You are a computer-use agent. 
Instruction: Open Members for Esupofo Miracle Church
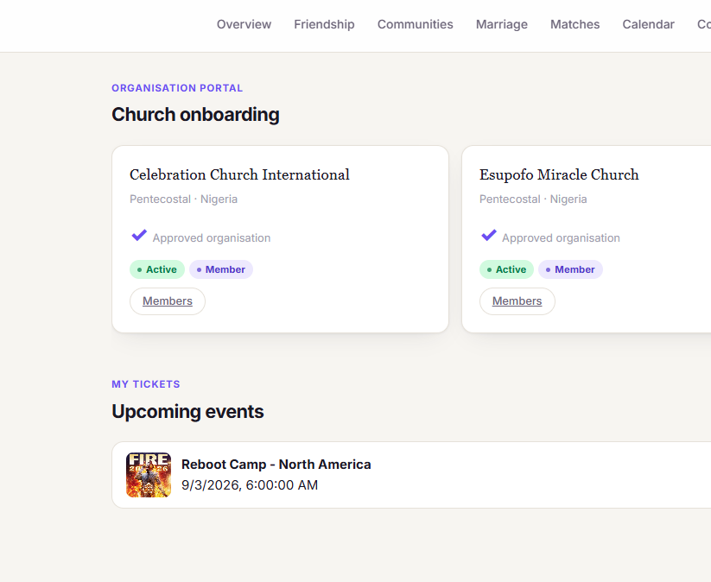(517, 301)
